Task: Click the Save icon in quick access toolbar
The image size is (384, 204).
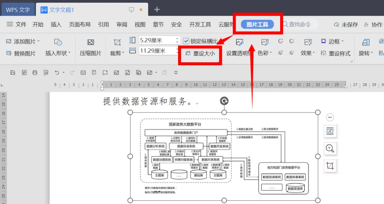Action: pos(12,73)
